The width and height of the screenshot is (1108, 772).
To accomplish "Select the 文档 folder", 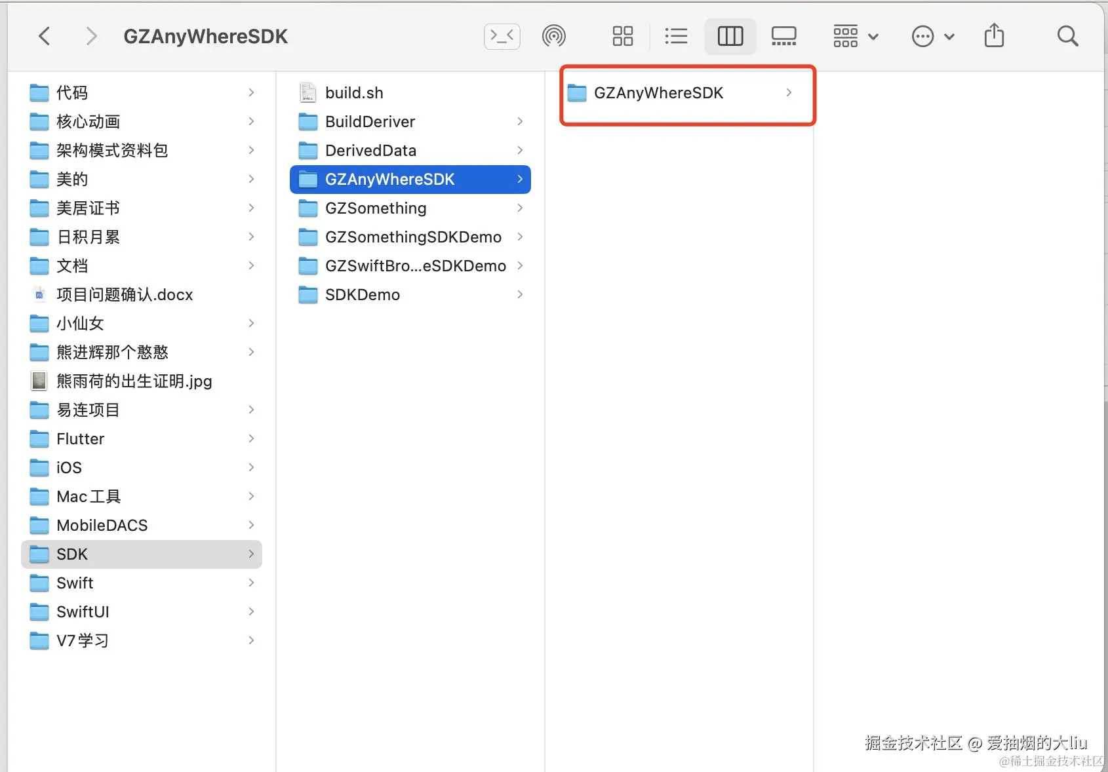I will 142,266.
